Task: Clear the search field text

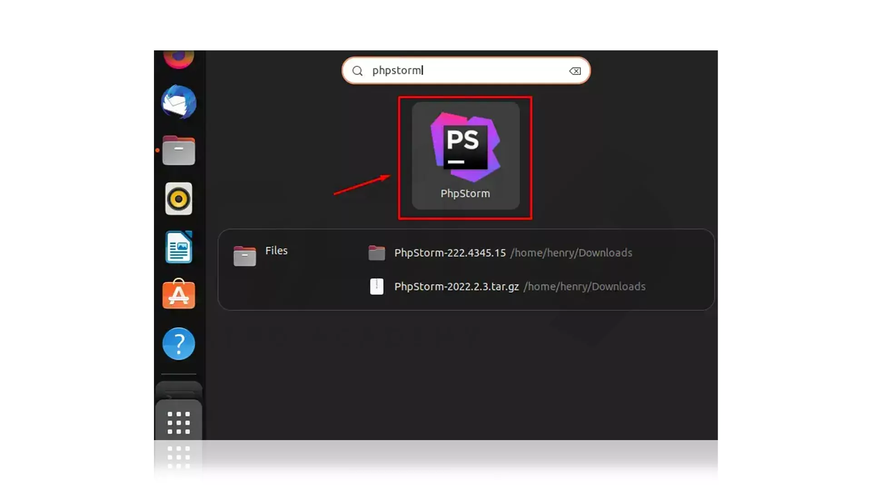Action: [x=575, y=71]
